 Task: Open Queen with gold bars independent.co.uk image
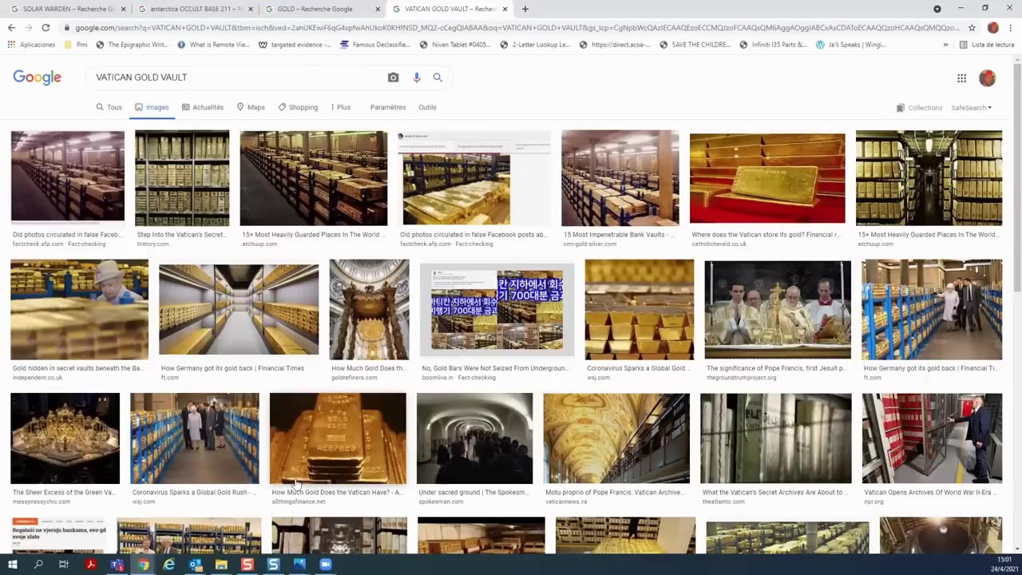79,310
